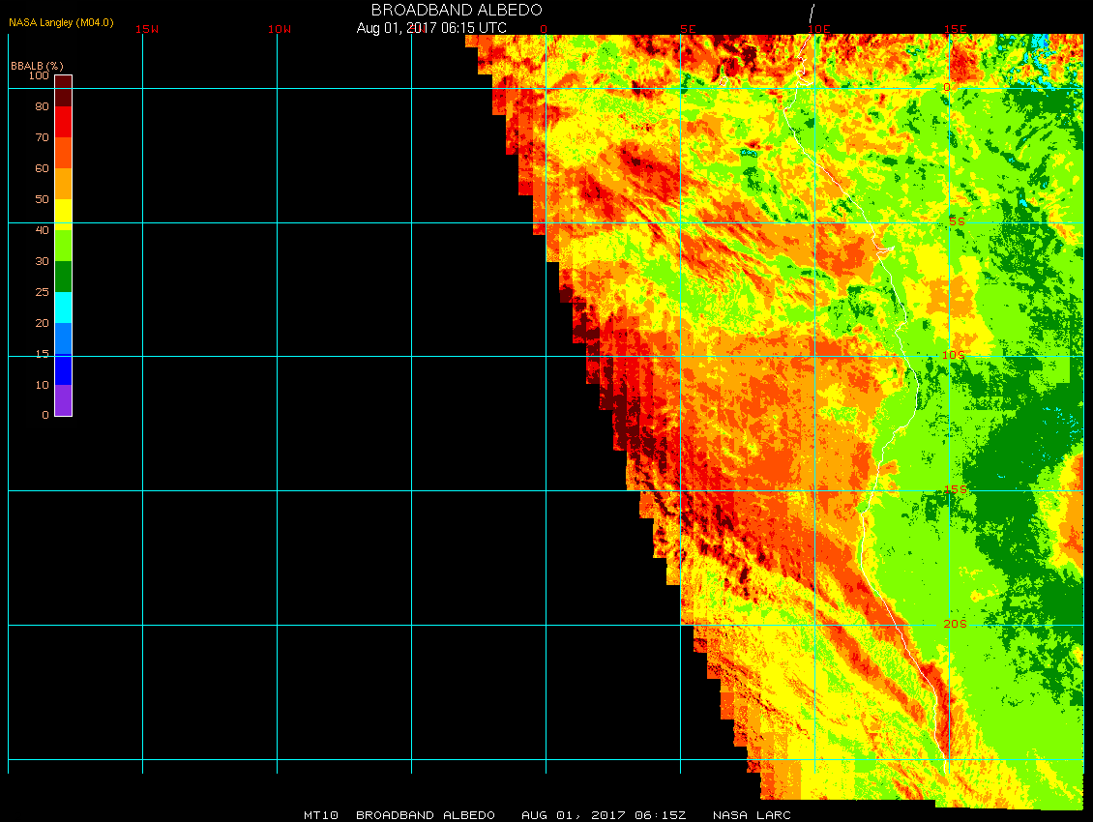The height and width of the screenshot is (822, 1093).
Task: Select the 5E longitude label
Action: [688, 29]
